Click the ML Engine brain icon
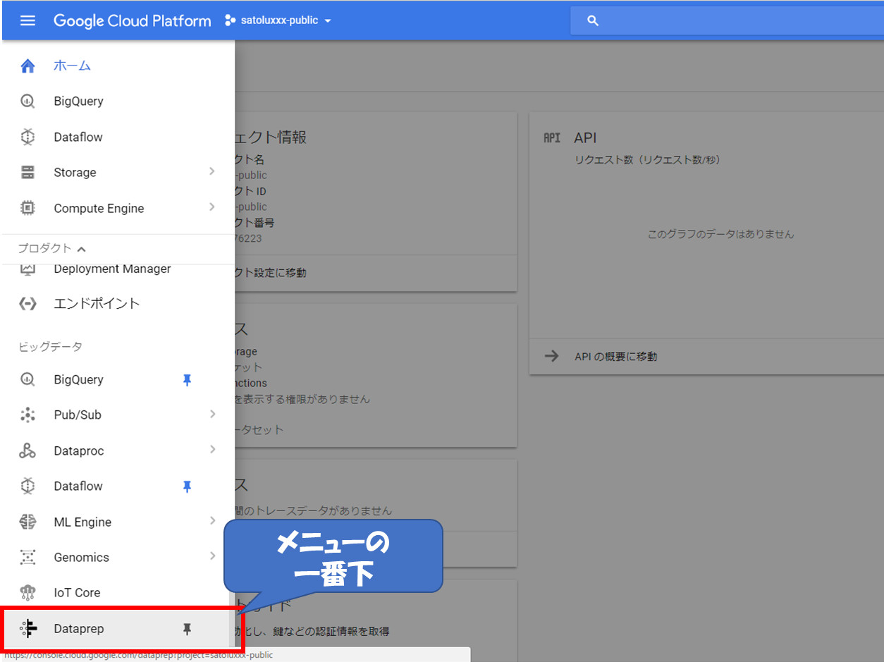The height and width of the screenshot is (662, 884). [27, 522]
